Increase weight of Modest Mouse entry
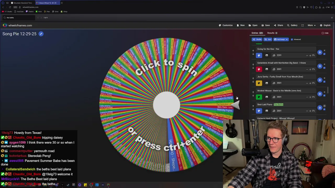335x188 pixels. click(x=310, y=97)
